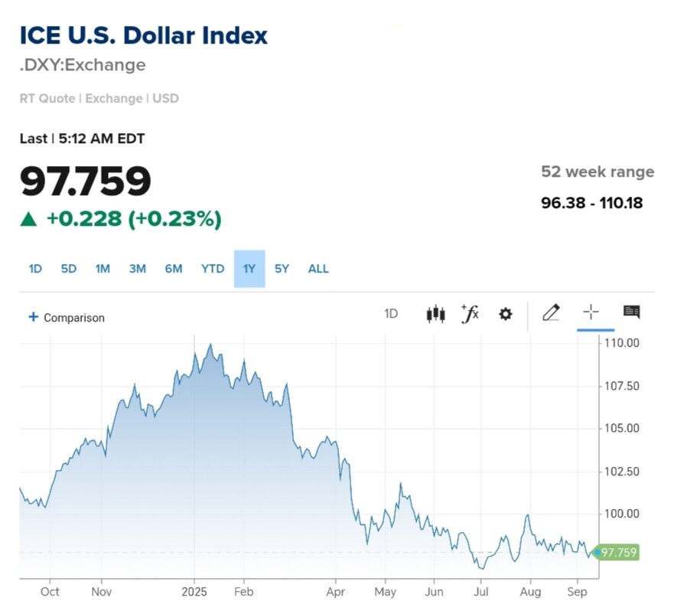The height and width of the screenshot is (601, 674).
Task: Select the 3M time range
Action: pos(137,269)
